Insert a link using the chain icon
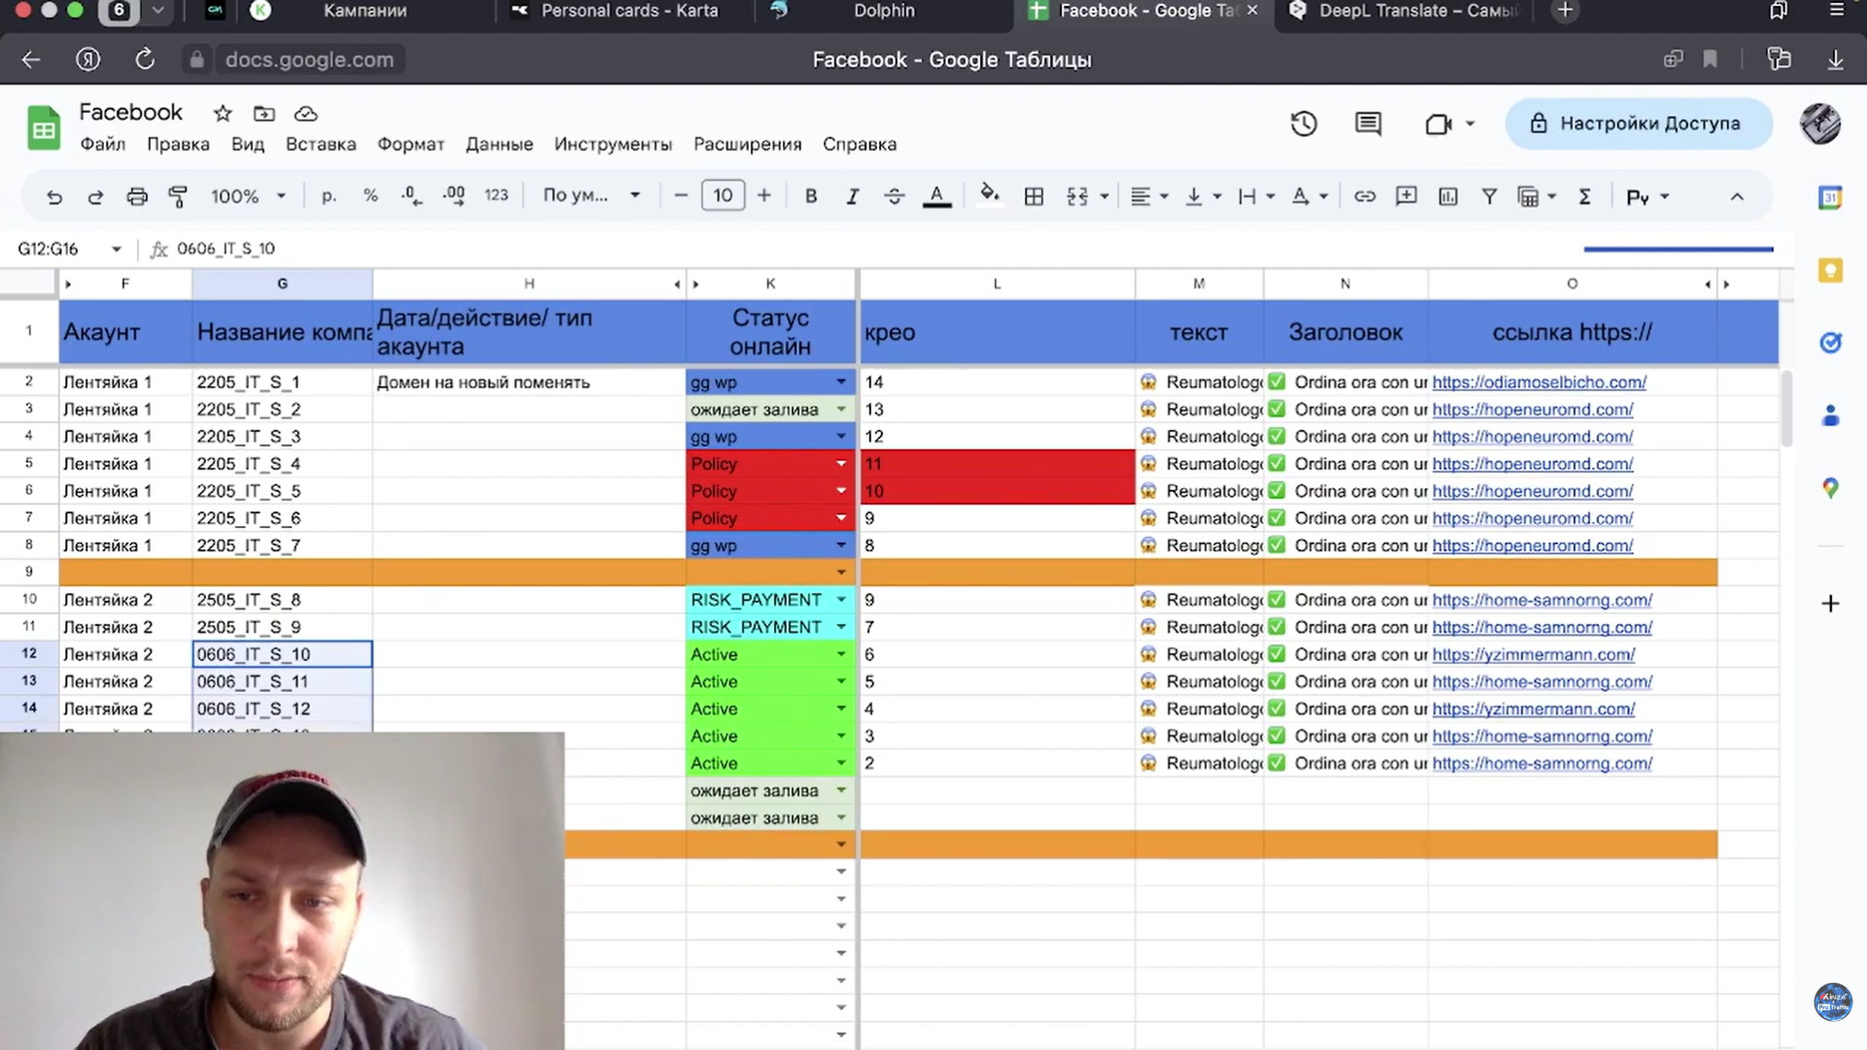Viewport: 1867px width, 1050px height. 1365,196
